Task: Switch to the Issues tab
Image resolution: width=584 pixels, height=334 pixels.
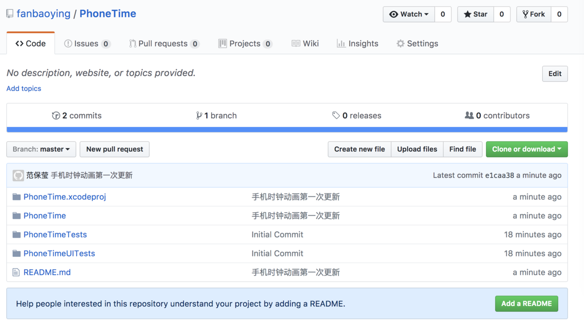Action: [x=87, y=44]
